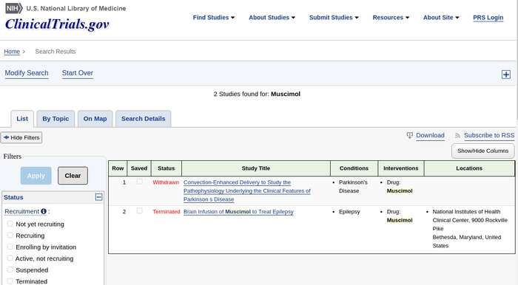
Task: Click the Status filter heading
Action: (x=13, y=197)
